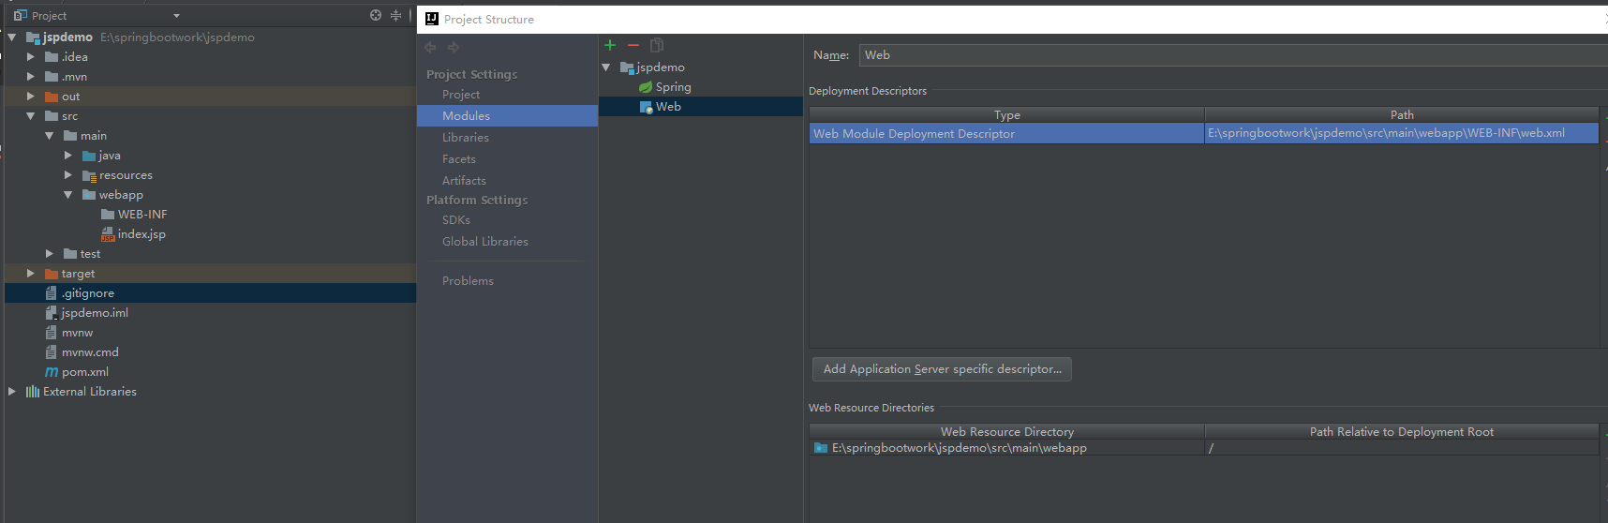
Task: Click the pom.xml Maven icon
Action: point(52,372)
